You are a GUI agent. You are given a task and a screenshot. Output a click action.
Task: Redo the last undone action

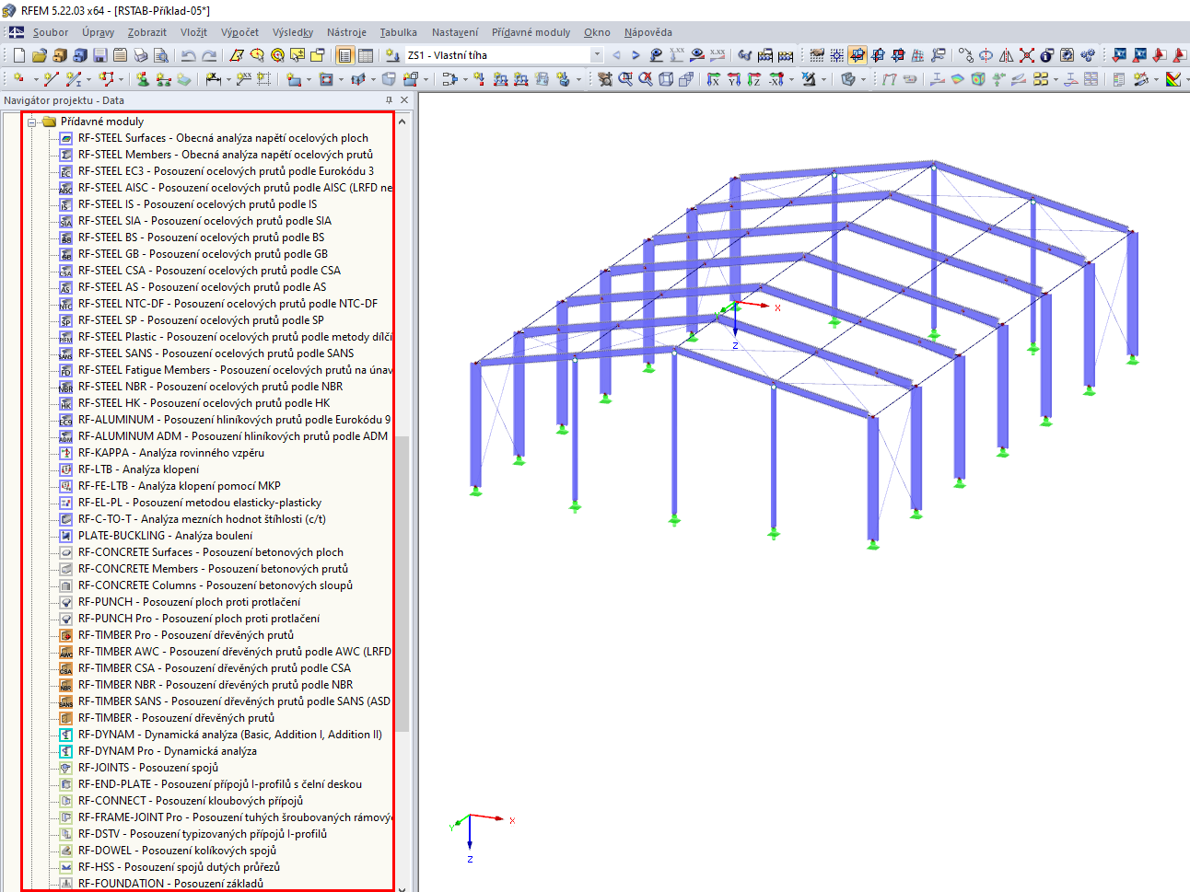point(209,55)
